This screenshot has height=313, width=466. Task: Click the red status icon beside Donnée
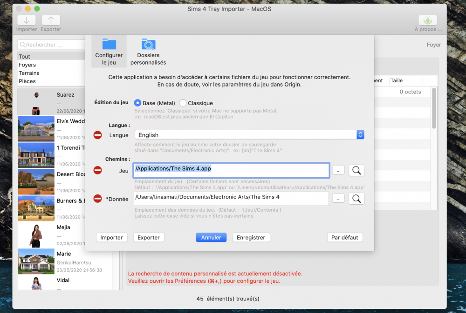[x=97, y=199]
